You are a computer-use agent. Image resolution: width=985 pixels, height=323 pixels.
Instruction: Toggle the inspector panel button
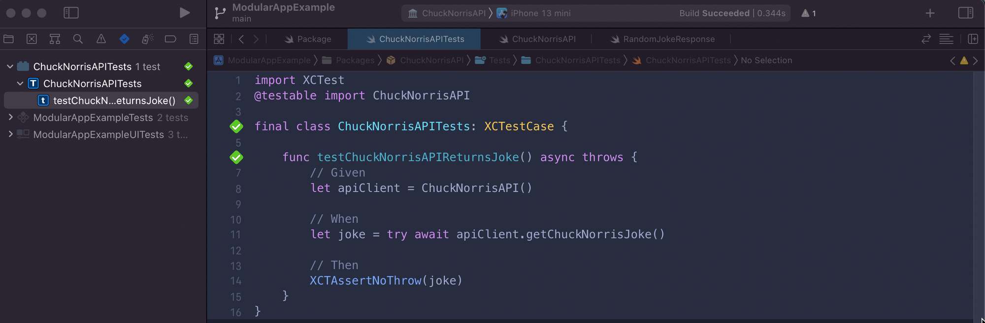(965, 13)
